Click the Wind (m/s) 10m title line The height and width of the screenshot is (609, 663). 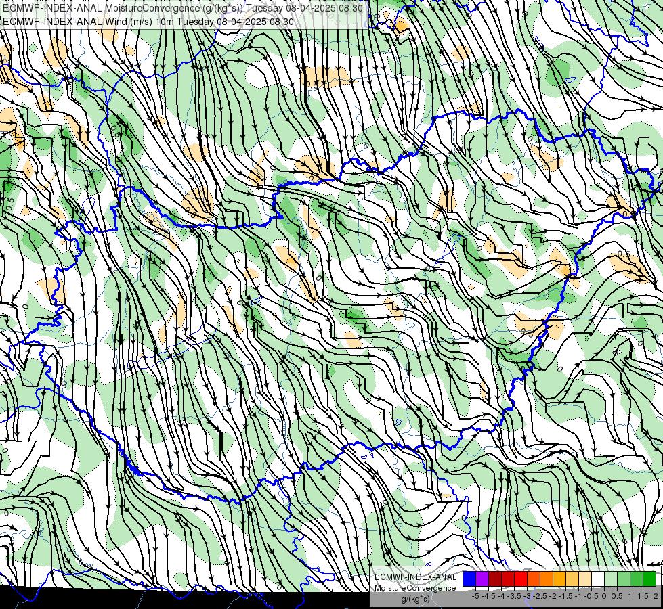click(x=148, y=22)
